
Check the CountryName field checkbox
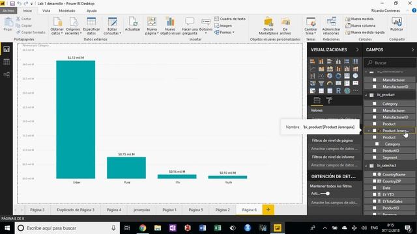pyautogui.click(x=375, y=174)
